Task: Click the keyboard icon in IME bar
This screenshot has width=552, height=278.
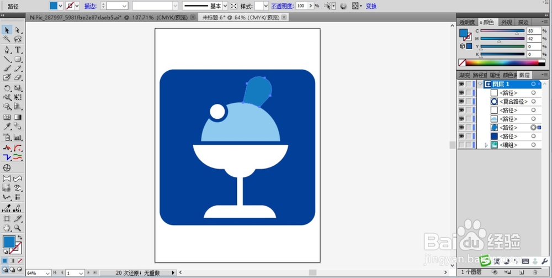Action: pos(526,261)
